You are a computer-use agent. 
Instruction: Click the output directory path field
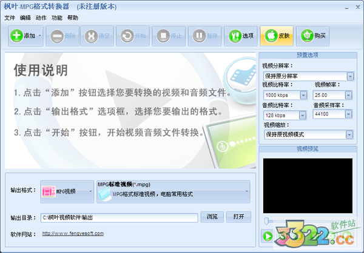point(119,218)
